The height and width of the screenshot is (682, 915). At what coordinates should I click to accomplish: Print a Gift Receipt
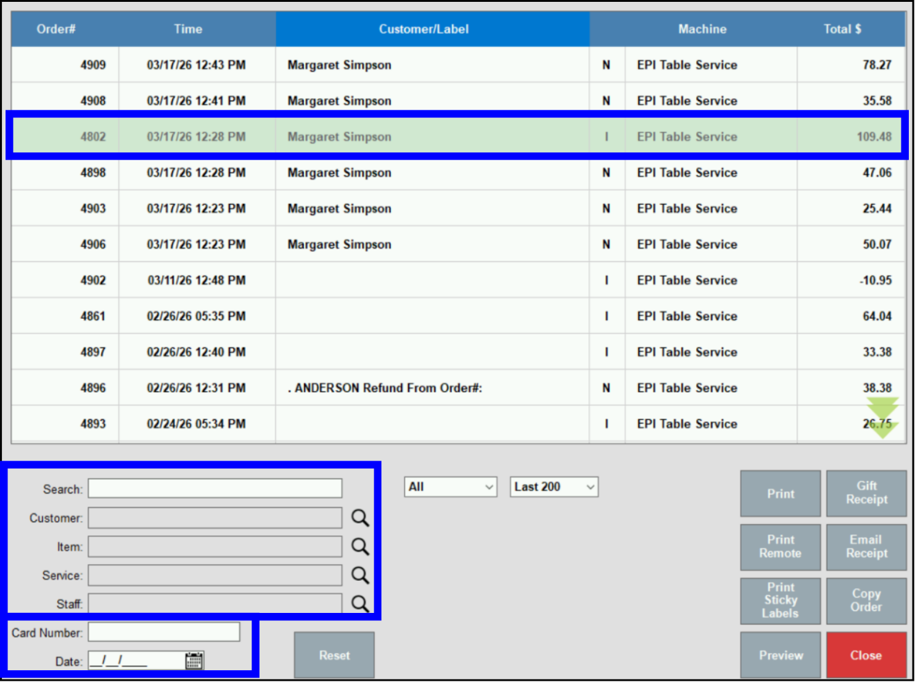click(x=866, y=493)
